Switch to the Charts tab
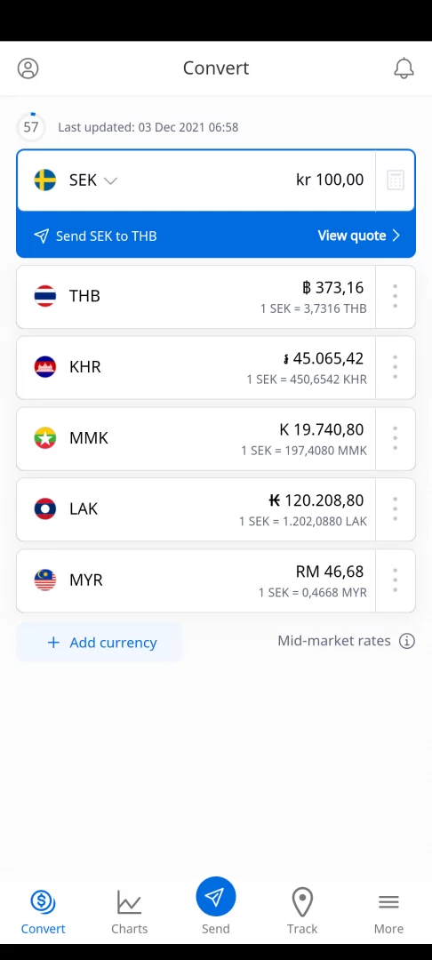The height and width of the screenshot is (960, 432). (x=129, y=912)
